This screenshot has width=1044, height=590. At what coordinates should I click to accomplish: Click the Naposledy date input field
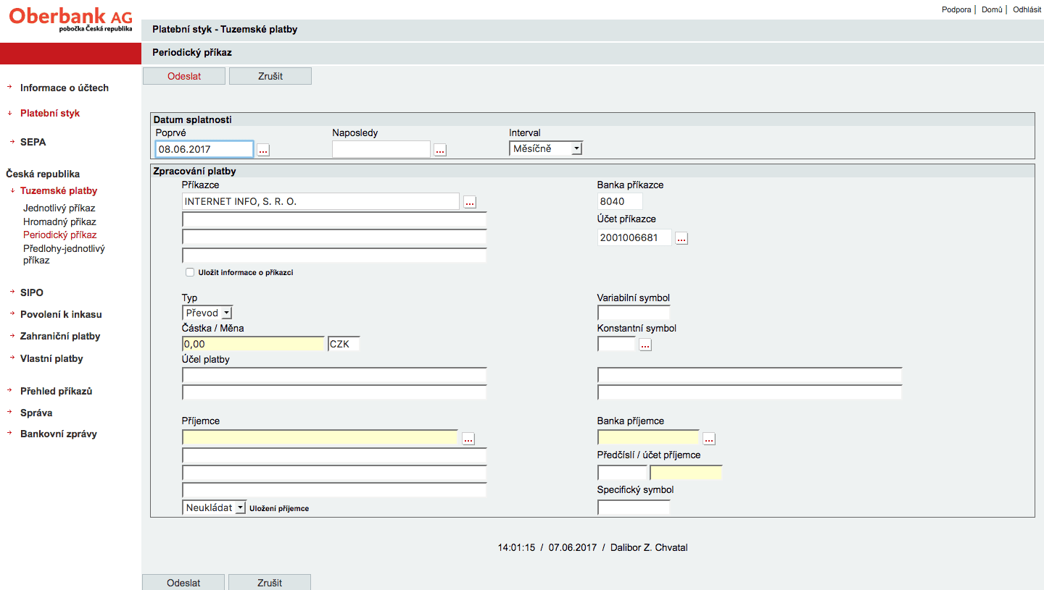381,149
